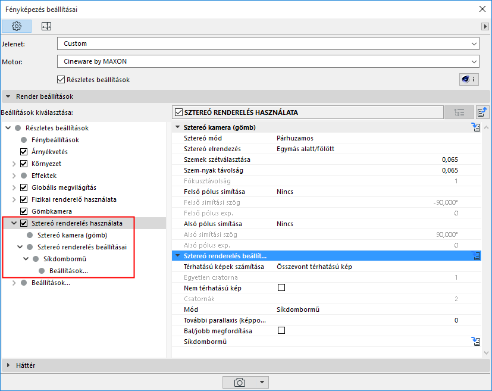
Task: Expand the Effektek tree node
Action: point(14,176)
